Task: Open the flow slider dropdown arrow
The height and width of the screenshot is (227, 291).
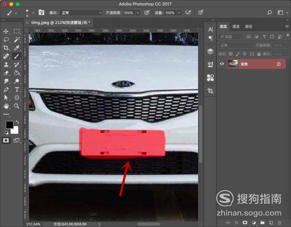Action: tap(180, 13)
